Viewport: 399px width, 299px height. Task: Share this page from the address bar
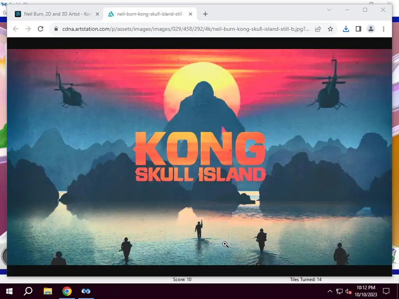(x=318, y=29)
